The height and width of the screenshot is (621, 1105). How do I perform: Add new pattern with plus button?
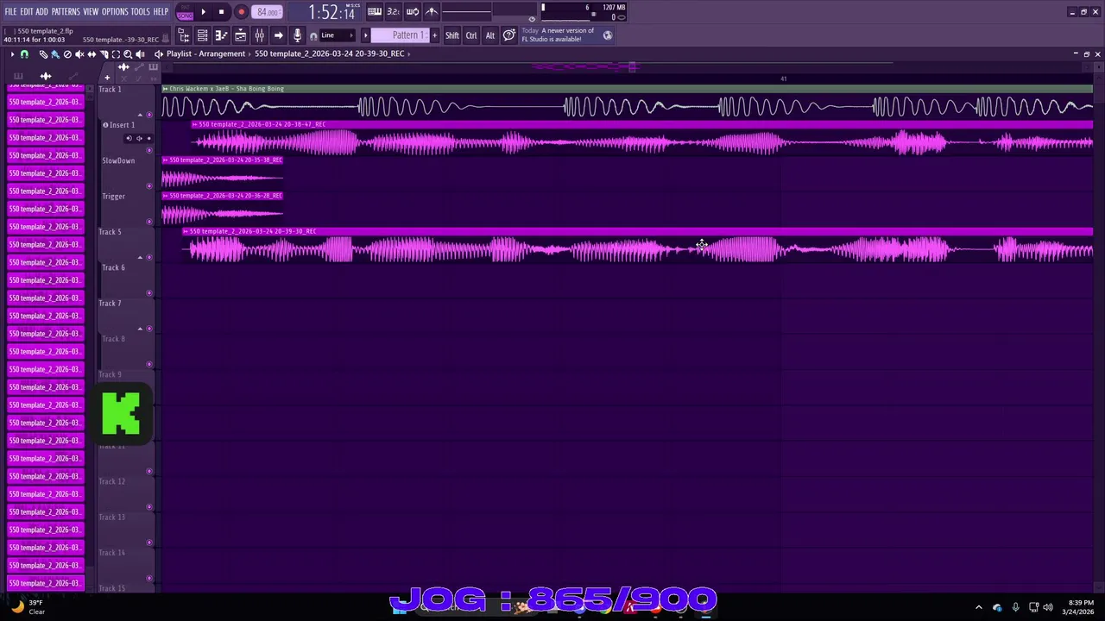(x=434, y=35)
